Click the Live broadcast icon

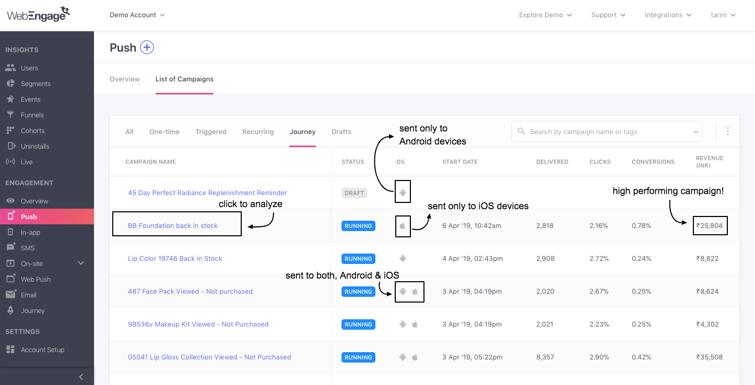(x=10, y=162)
